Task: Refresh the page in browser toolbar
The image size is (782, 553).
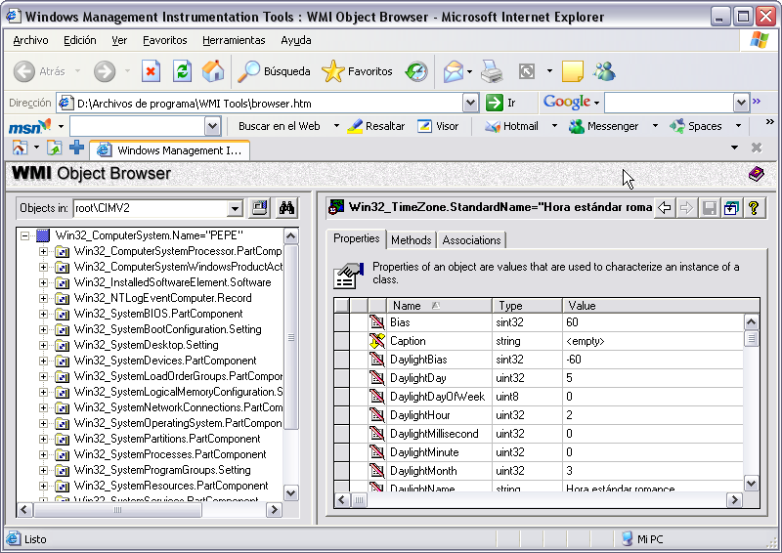Action: (x=182, y=71)
